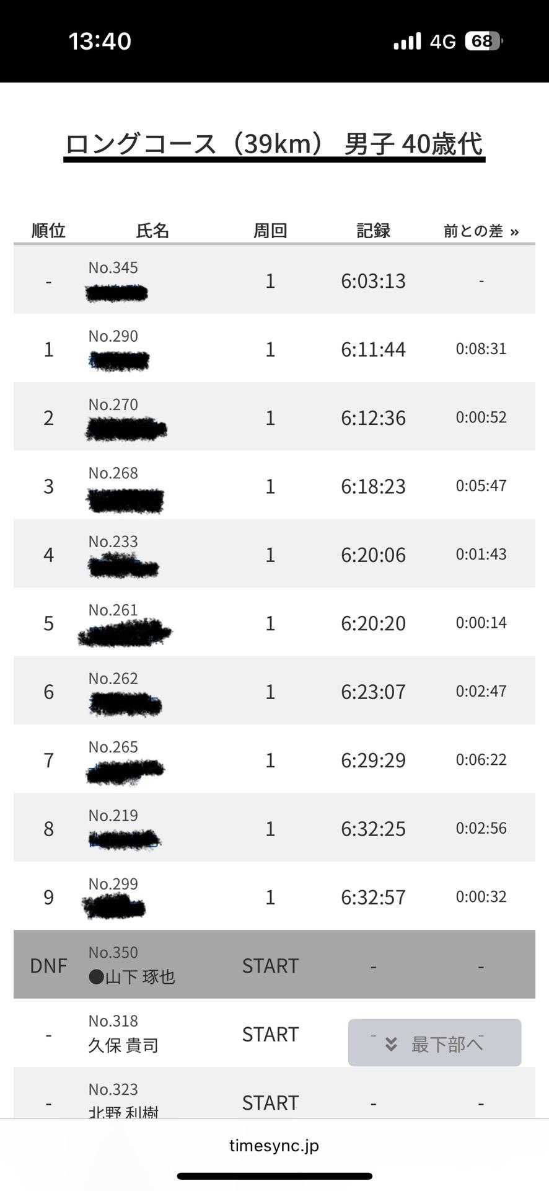Screen dimensions: 549x1191
Task: Tap the battery indicator showing 68
Action: click(x=483, y=42)
